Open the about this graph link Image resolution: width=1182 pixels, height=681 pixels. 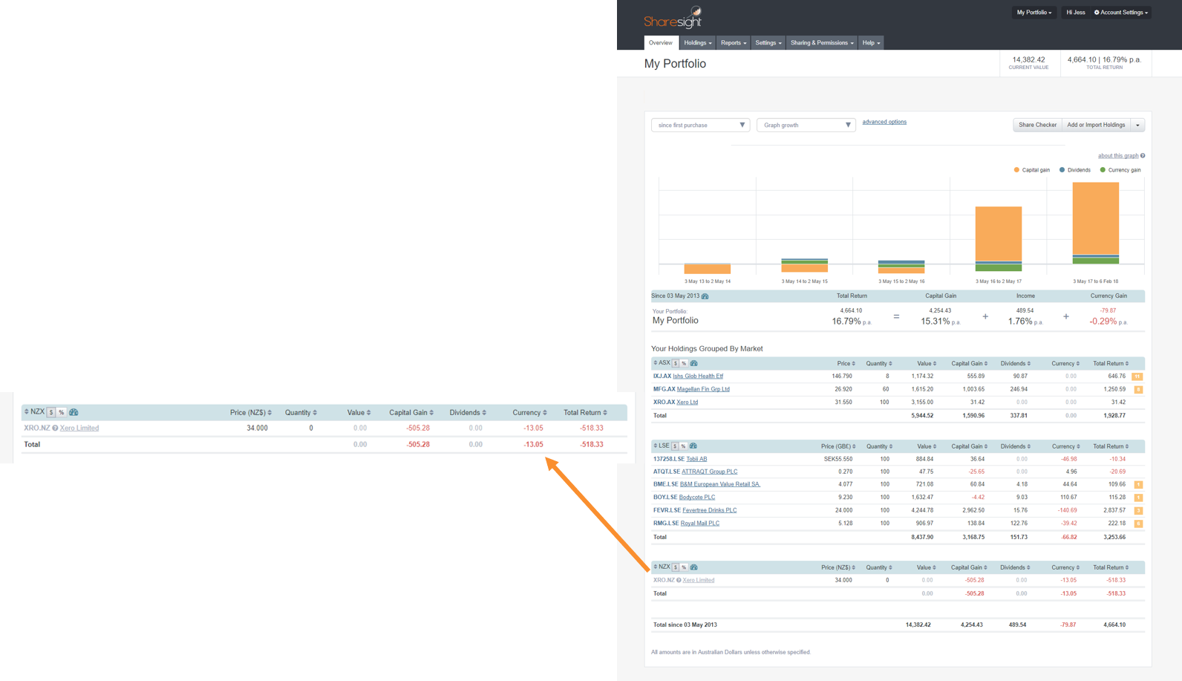tap(1117, 156)
